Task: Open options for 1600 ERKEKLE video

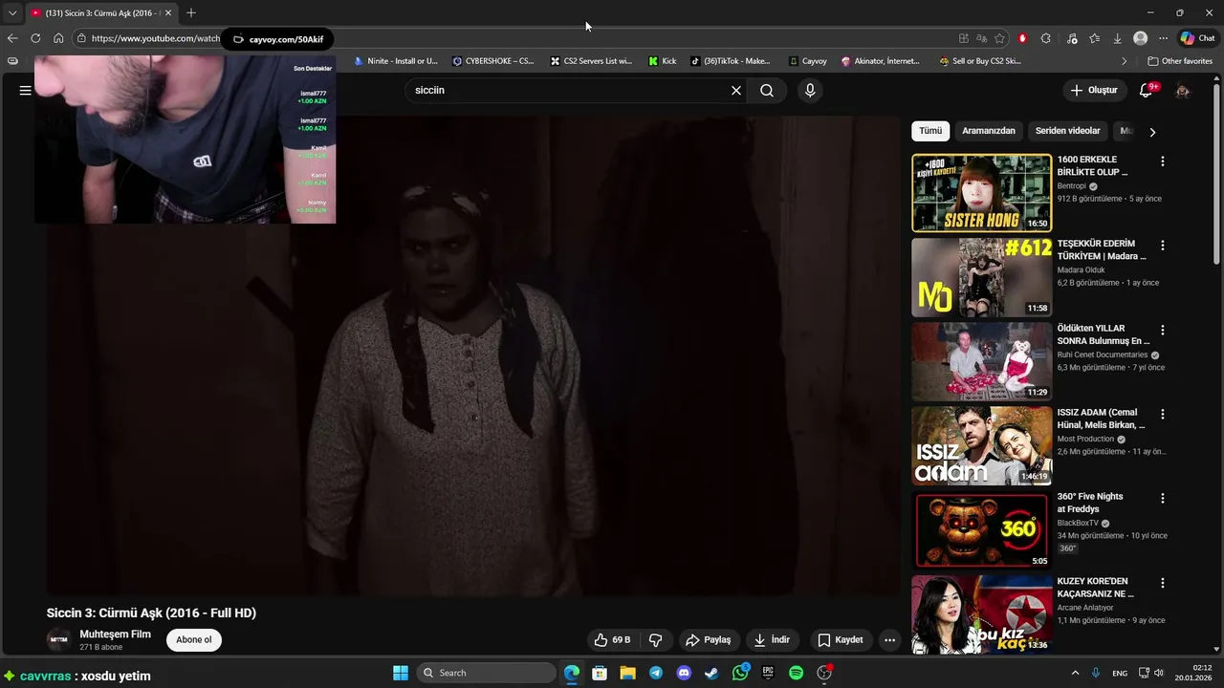Action: [x=1163, y=161]
